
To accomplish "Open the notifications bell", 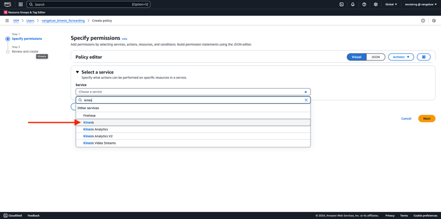I will point(353,4).
